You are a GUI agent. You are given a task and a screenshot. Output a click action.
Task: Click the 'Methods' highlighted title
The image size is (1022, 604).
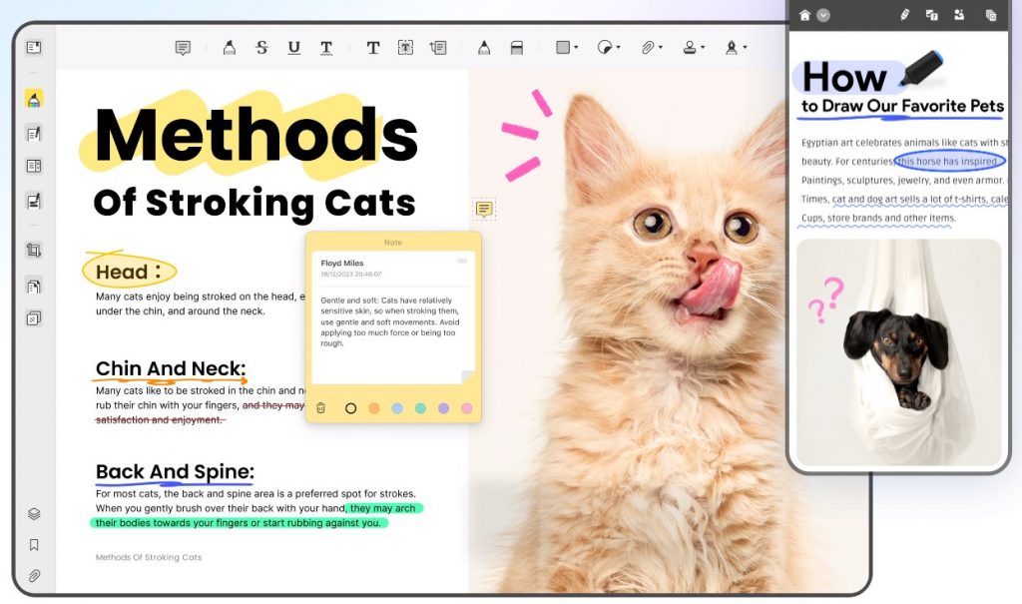click(256, 136)
